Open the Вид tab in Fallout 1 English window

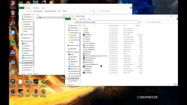(89, 19)
